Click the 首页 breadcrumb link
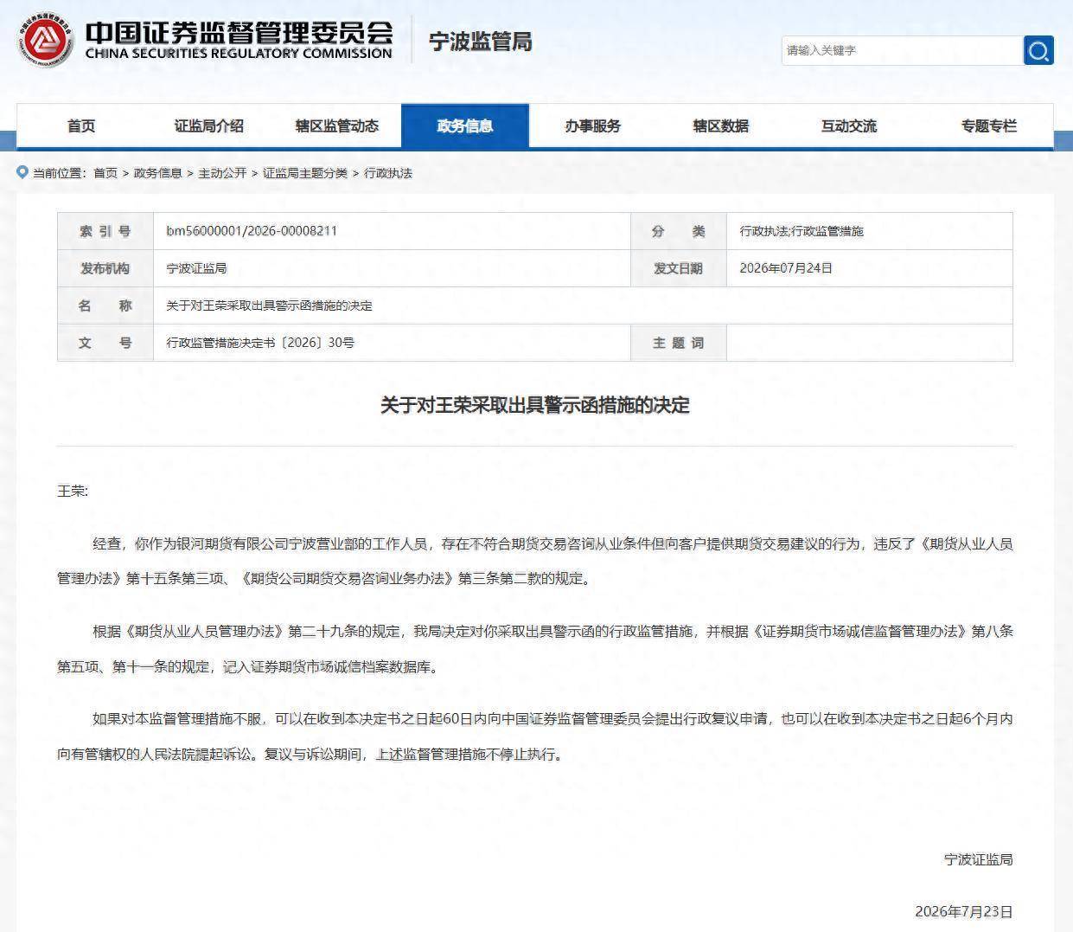The width and height of the screenshot is (1073, 932). click(105, 173)
